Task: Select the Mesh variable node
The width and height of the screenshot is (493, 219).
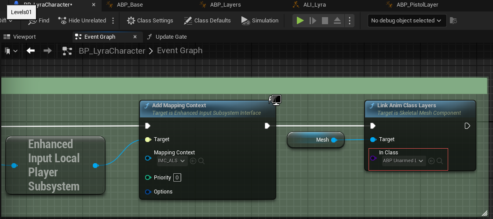Action: coord(316,140)
